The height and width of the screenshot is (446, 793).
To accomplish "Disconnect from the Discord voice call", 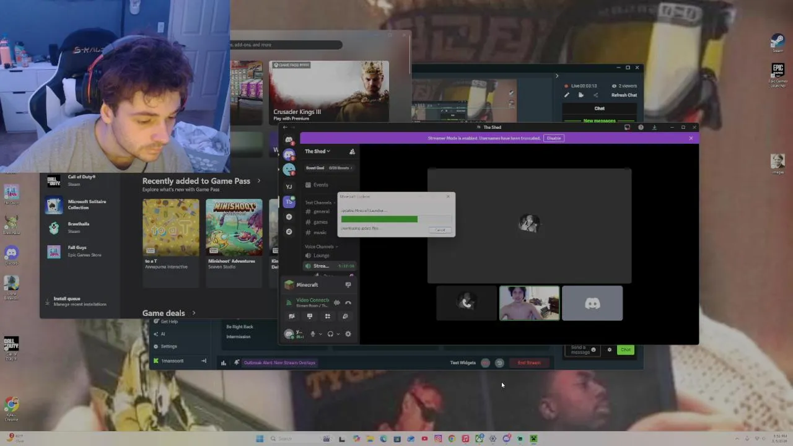I will [348, 302].
